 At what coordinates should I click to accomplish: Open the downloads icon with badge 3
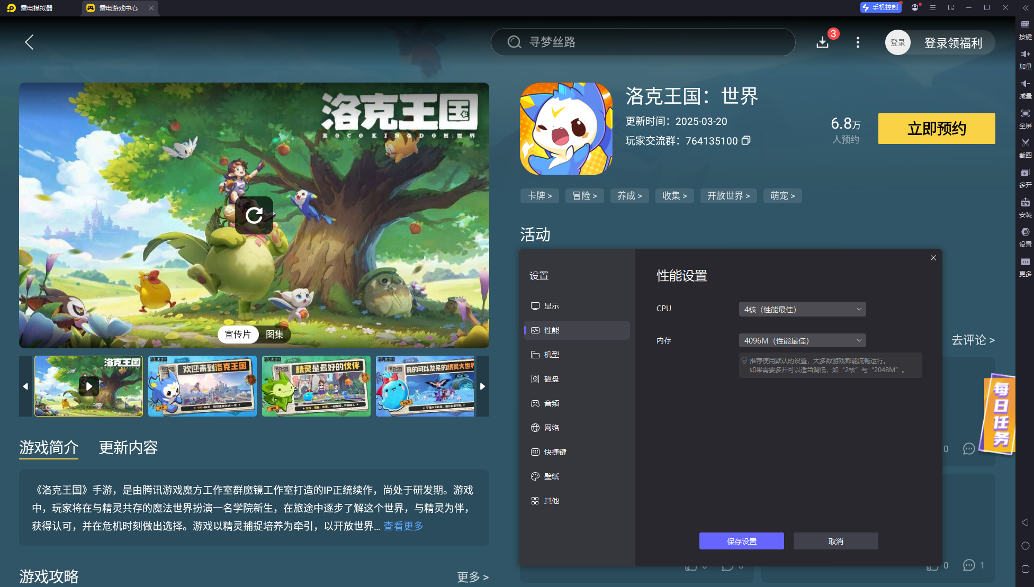click(x=822, y=42)
